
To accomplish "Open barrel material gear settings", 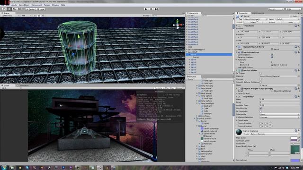I will pos(299,131).
